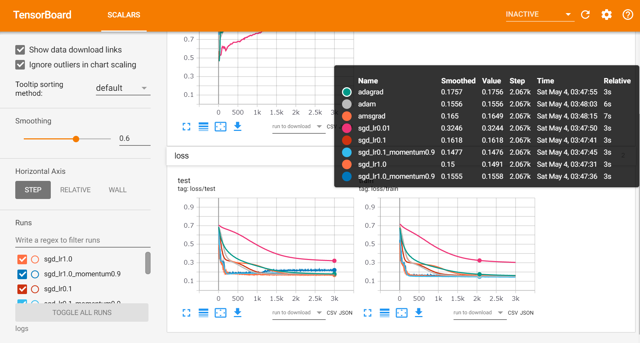Viewport: 640px width, 343px height.
Task: Uncheck Show data download links
Action: 20,50
